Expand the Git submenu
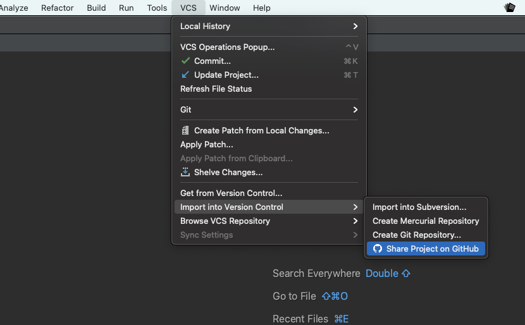Screen dimensions: 525x325 click(269, 109)
